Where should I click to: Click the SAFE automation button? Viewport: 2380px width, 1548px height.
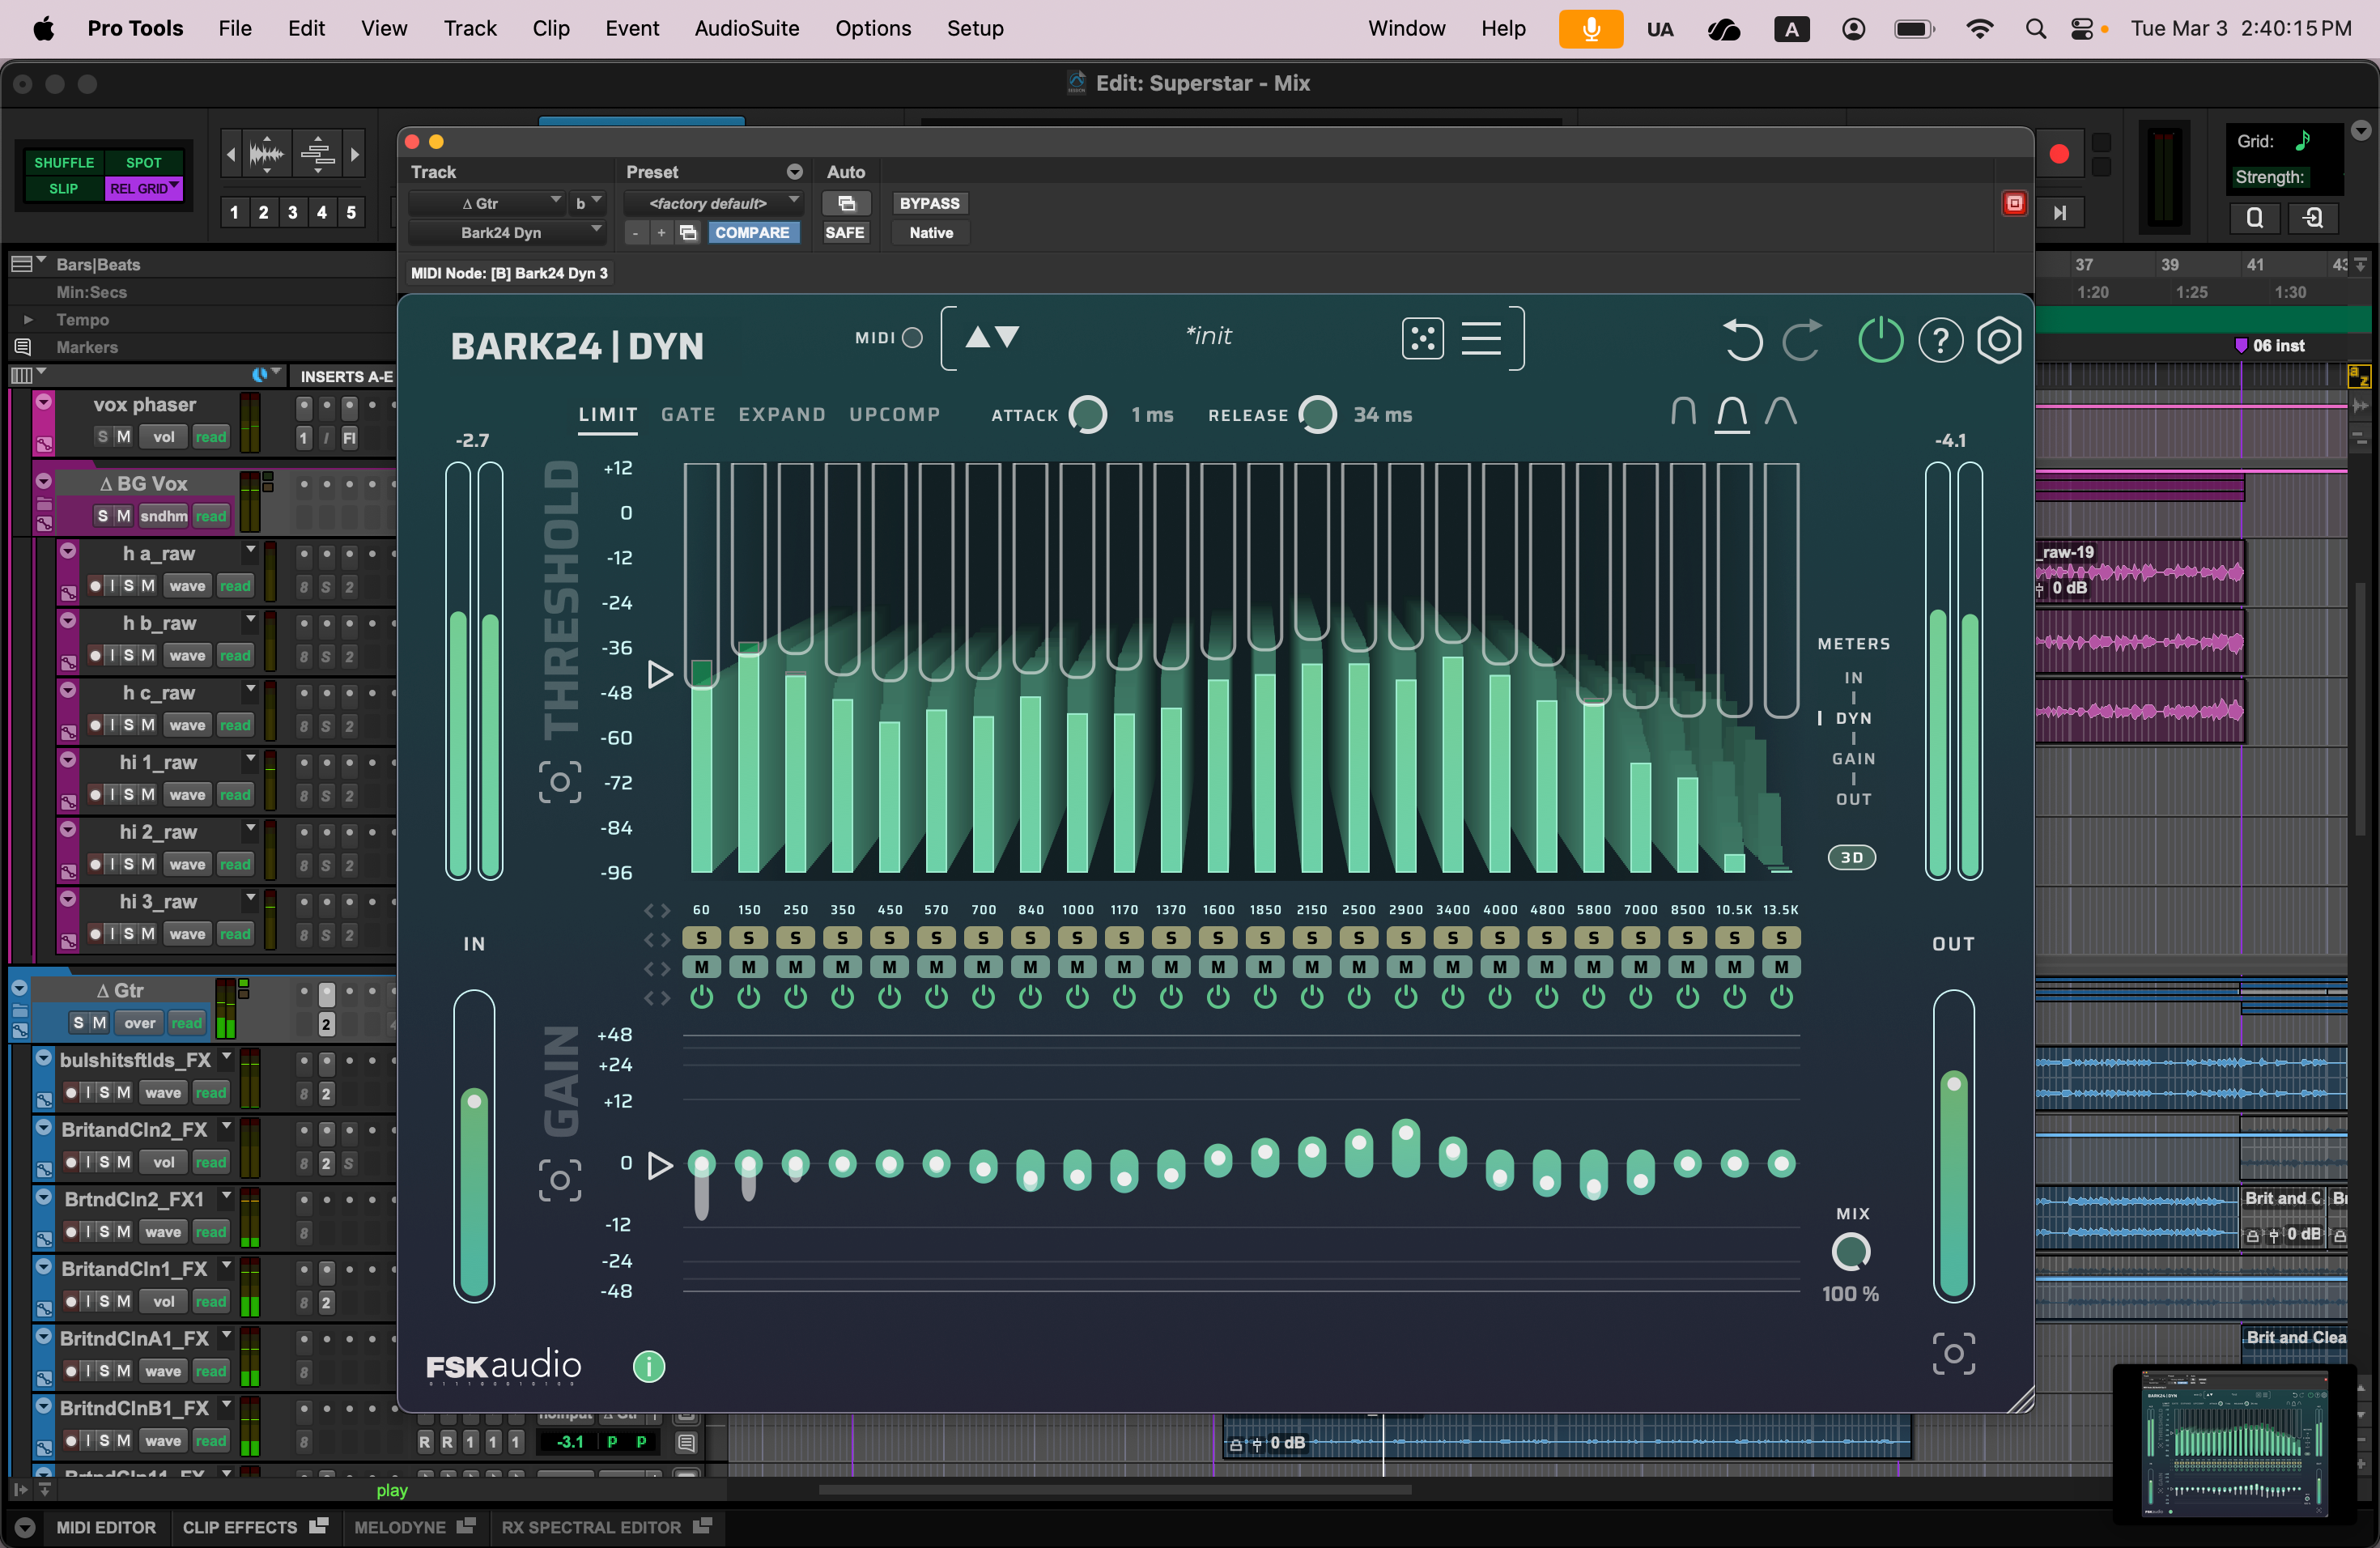(845, 233)
